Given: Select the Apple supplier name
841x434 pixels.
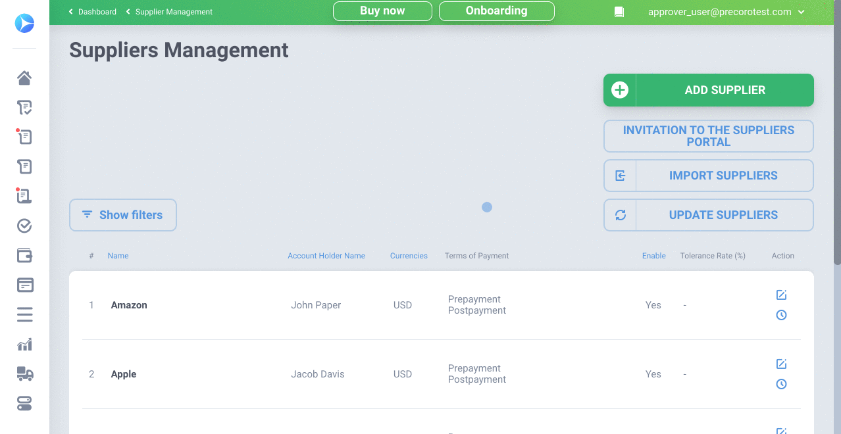Looking at the screenshot, I should tap(124, 374).
